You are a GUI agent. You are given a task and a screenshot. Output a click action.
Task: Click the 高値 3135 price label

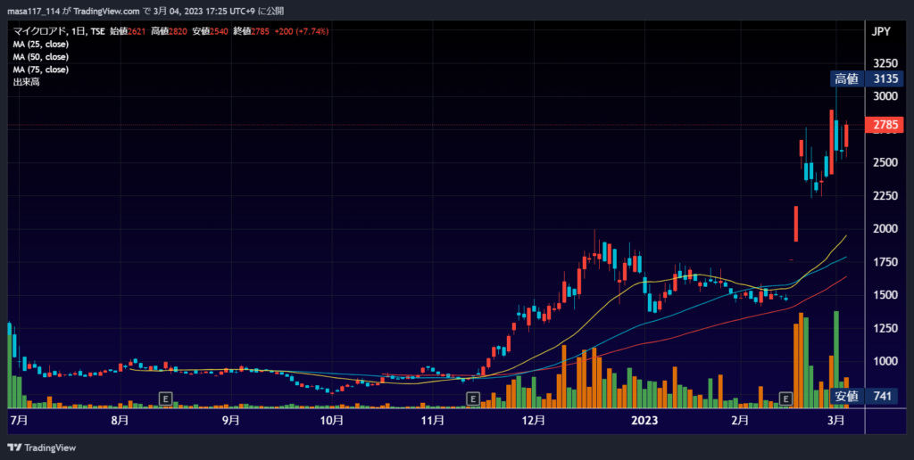[x=867, y=78]
